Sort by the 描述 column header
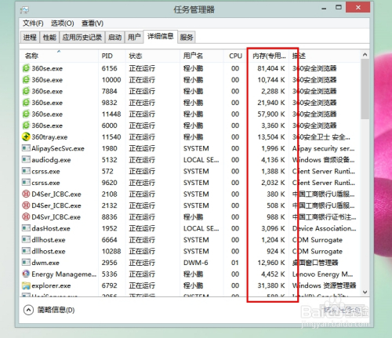392x338 pixels. click(x=325, y=56)
